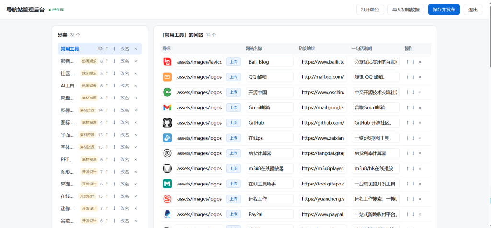Image resolution: width=491 pixels, height=228 pixels.
Task: Edit the m3u8在线播放器 name field
Action: [x=270, y=169]
